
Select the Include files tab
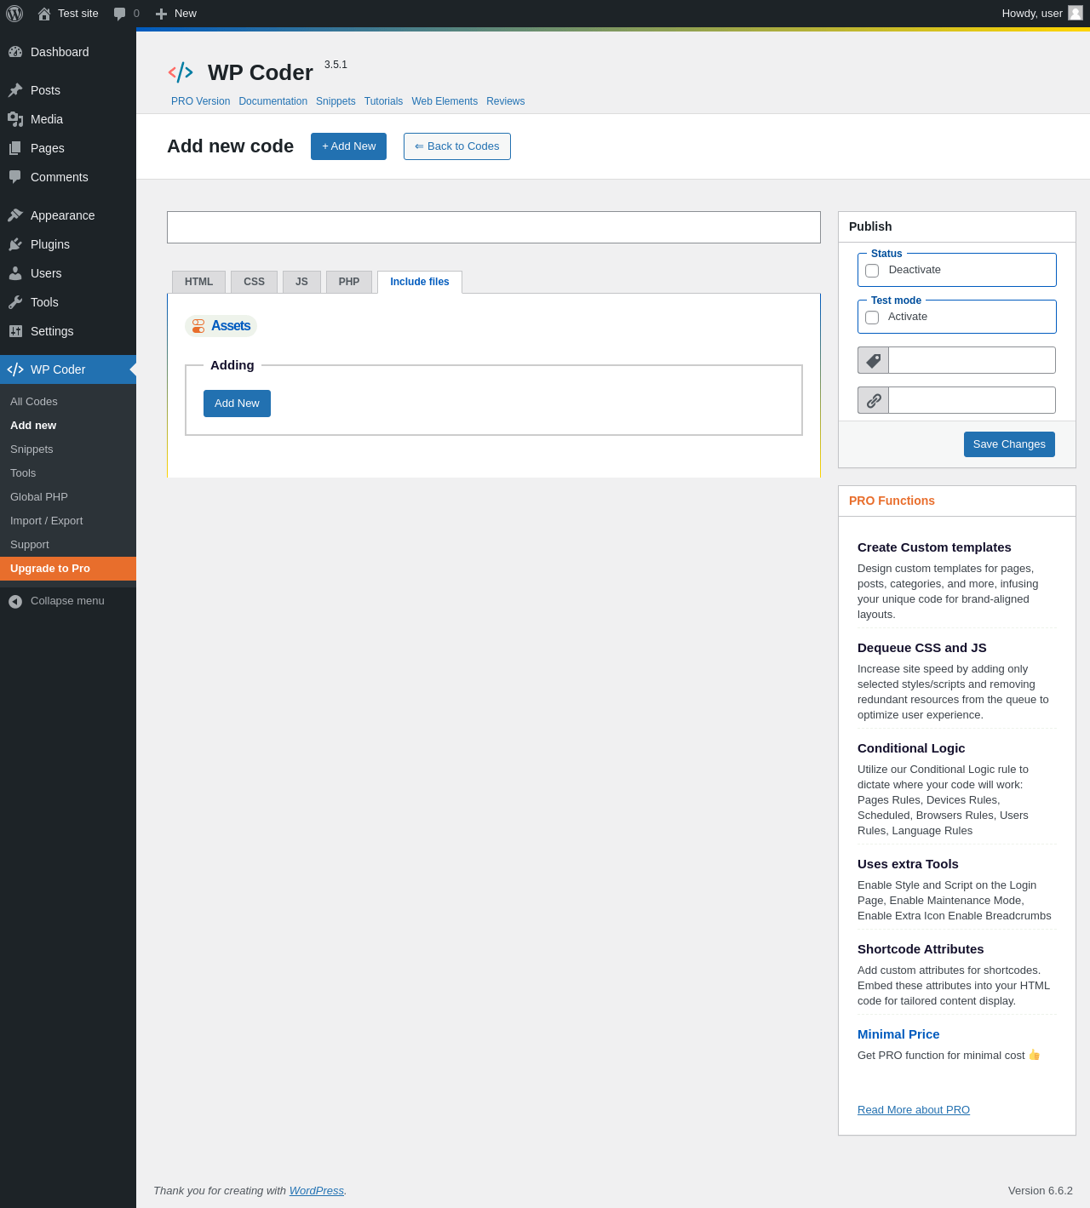[420, 282]
